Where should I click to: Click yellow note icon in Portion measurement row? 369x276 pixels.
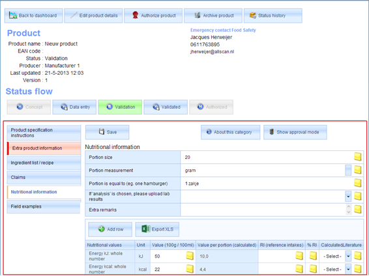point(358,170)
